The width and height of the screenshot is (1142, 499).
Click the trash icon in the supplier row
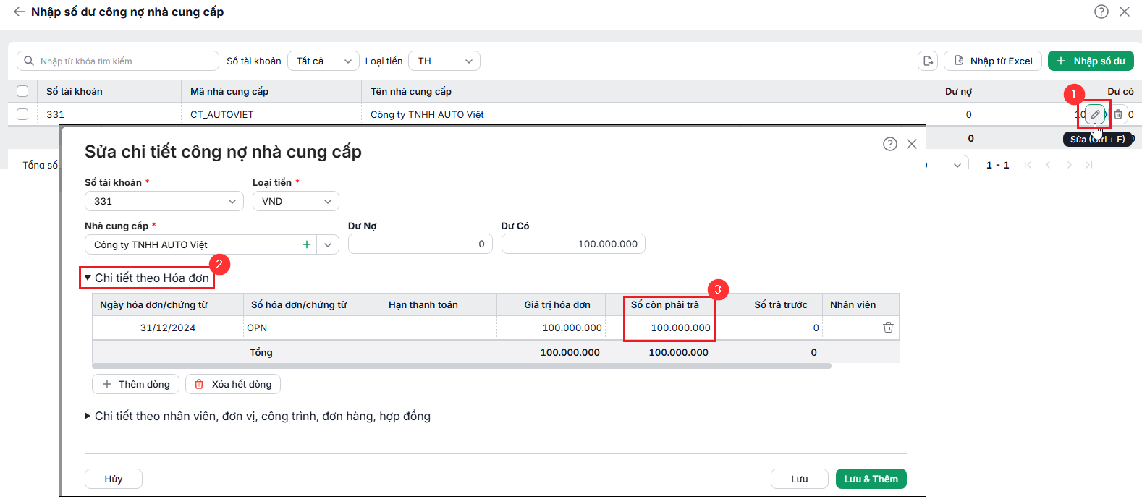point(1118,114)
